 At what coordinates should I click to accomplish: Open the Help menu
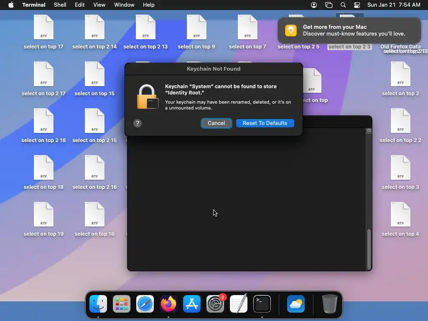[x=149, y=5]
